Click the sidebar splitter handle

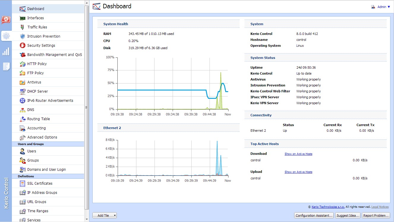click(x=87, y=107)
